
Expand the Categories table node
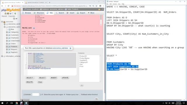(7, 32)
